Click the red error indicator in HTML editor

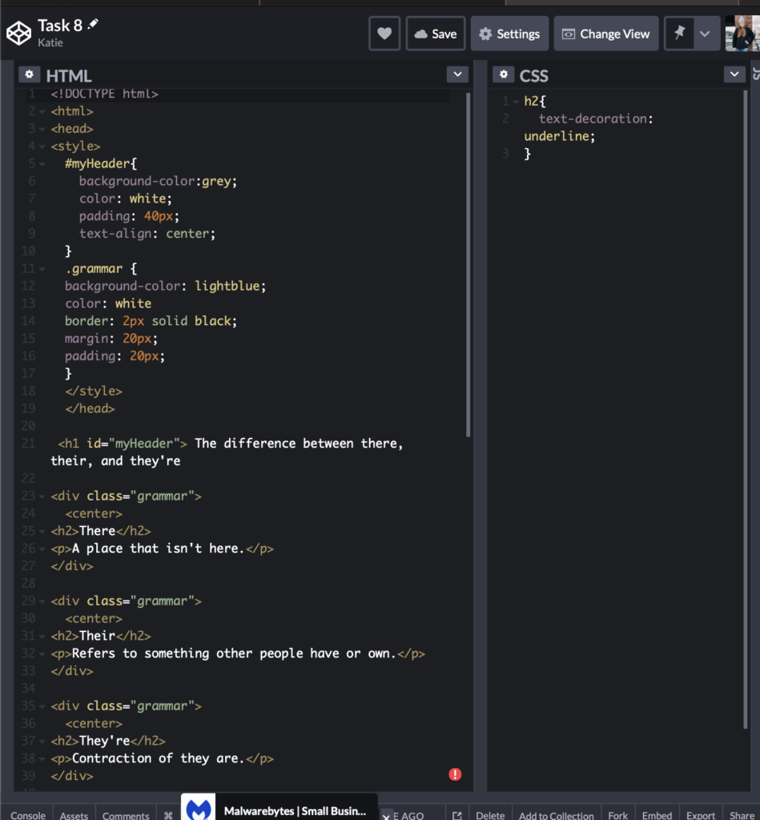(x=455, y=774)
